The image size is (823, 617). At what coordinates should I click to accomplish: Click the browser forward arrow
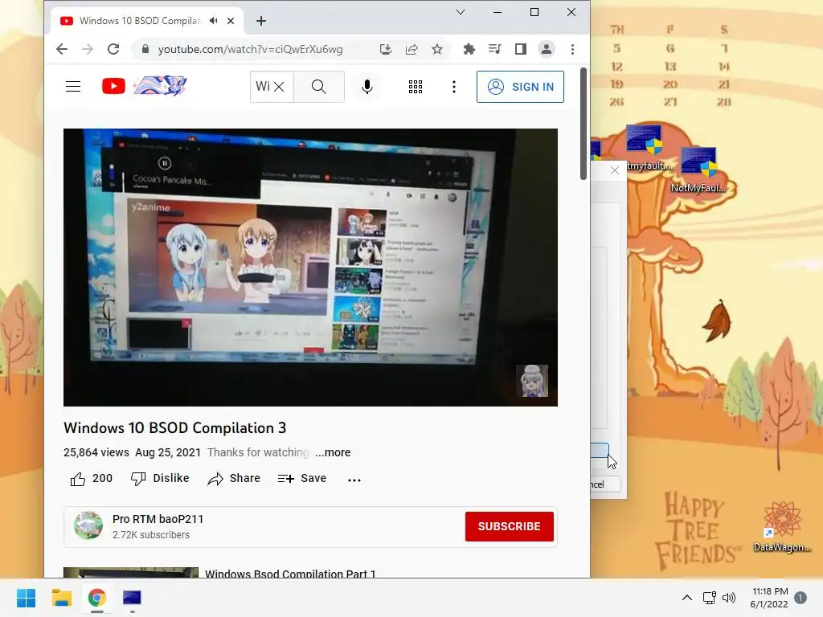point(88,49)
